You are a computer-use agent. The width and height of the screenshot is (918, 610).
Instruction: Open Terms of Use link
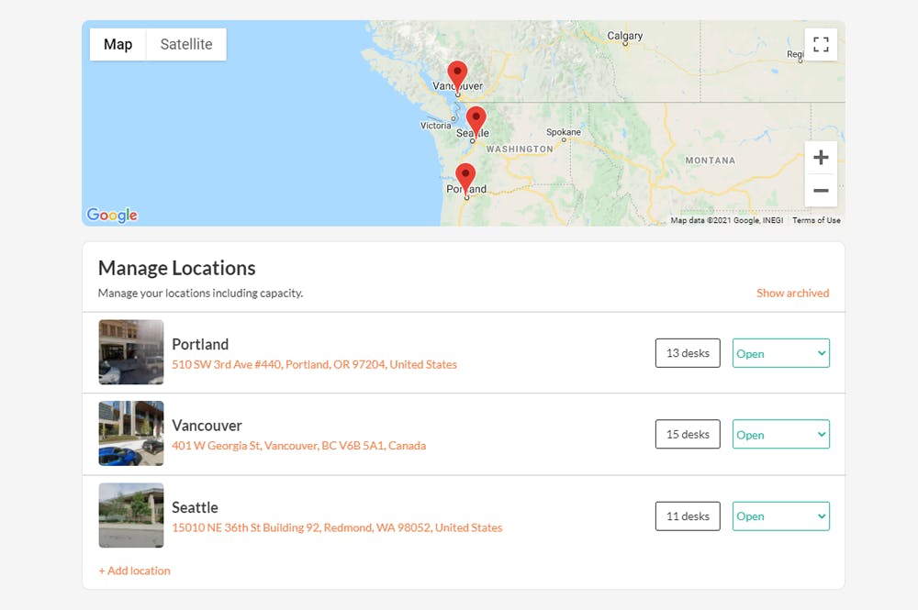point(816,220)
